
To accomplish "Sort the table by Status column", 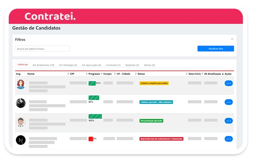I will point(141,74).
